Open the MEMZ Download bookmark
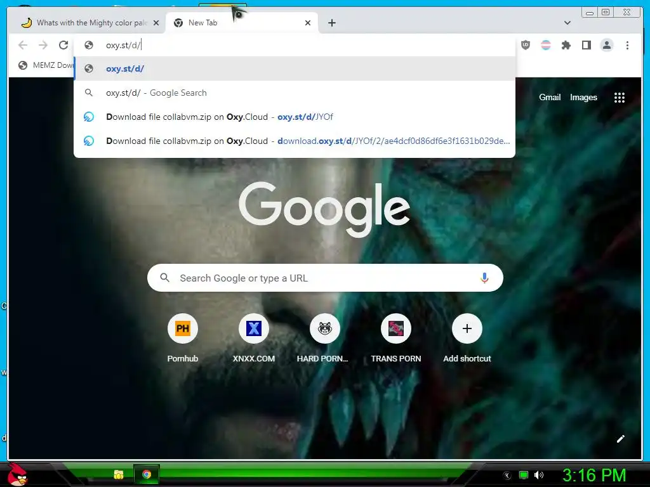The width and height of the screenshot is (650, 487). 46,65
